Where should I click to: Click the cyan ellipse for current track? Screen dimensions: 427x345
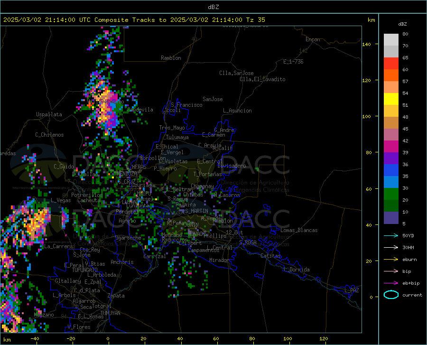coord(391,295)
